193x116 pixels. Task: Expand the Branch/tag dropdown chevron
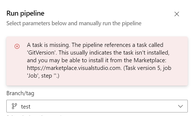pyautogui.click(x=181, y=106)
